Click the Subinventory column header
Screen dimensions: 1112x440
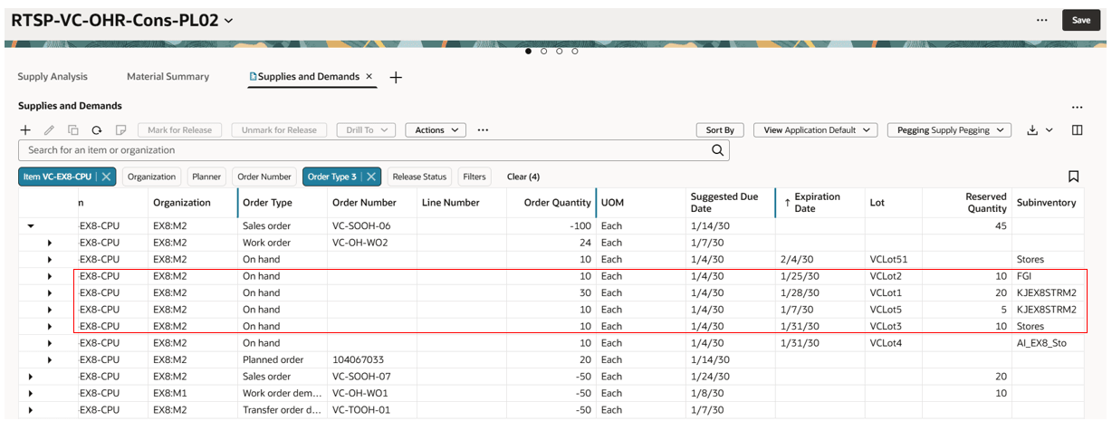1046,203
